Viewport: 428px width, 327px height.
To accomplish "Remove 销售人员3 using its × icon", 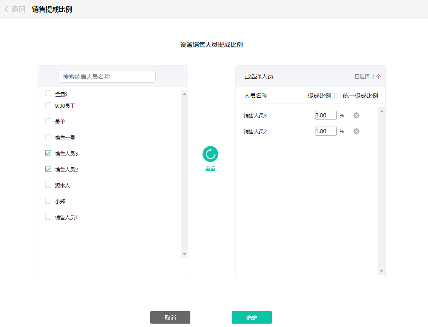I will tap(356, 115).
